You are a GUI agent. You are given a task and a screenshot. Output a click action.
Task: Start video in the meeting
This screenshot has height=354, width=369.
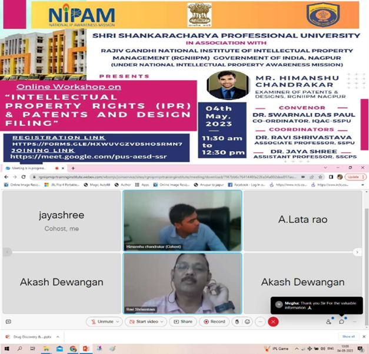144,322
